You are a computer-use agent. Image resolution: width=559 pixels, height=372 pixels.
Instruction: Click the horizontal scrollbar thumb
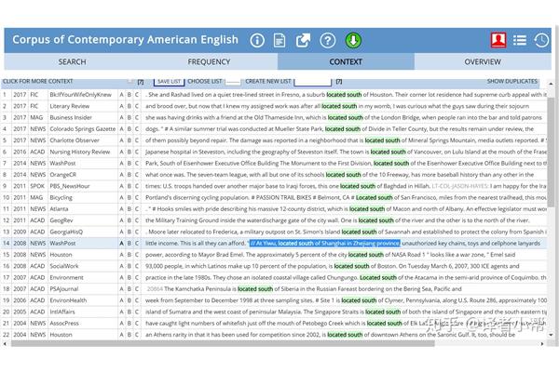(x=223, y=344)
